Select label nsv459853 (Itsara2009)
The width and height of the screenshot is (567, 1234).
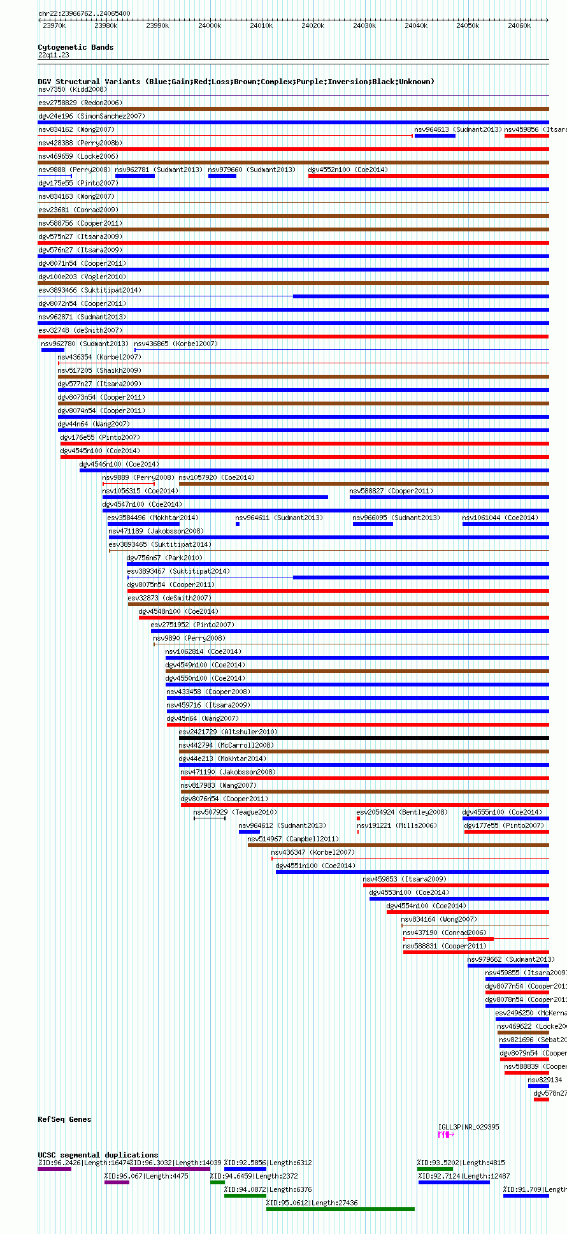pyautogui.click(x=405, y=879)
